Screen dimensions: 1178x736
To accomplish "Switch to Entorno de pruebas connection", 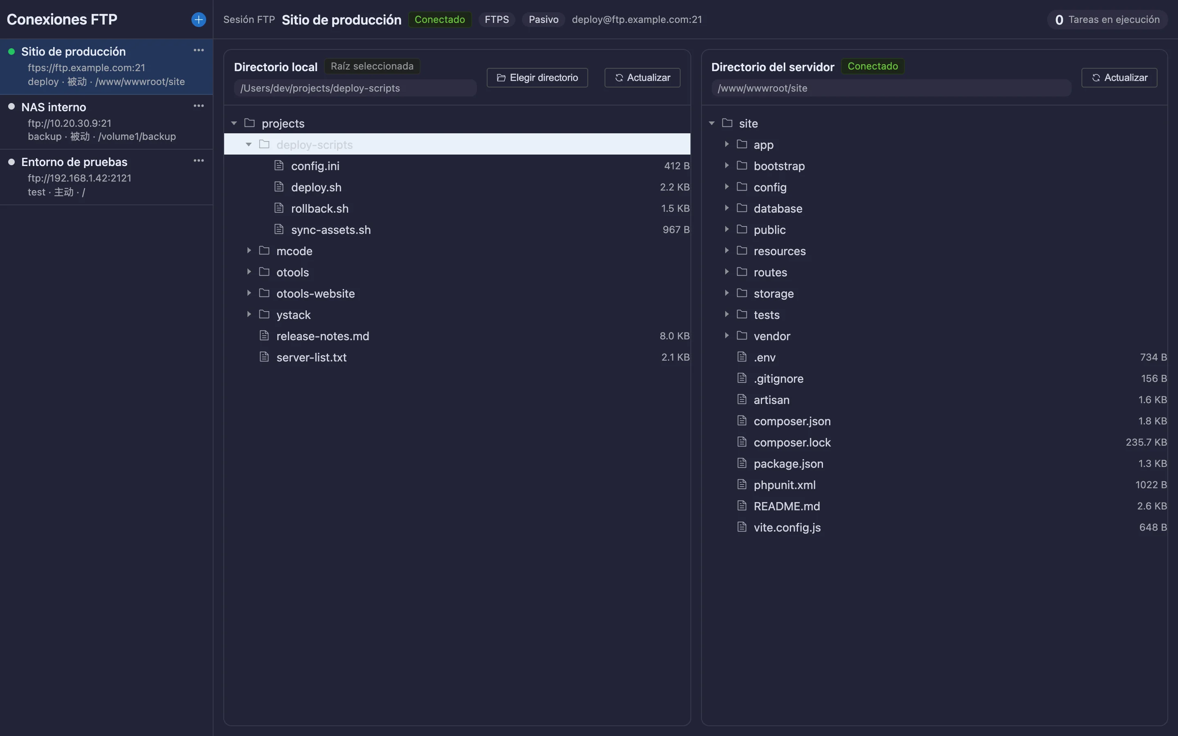I will coord(106,177).
